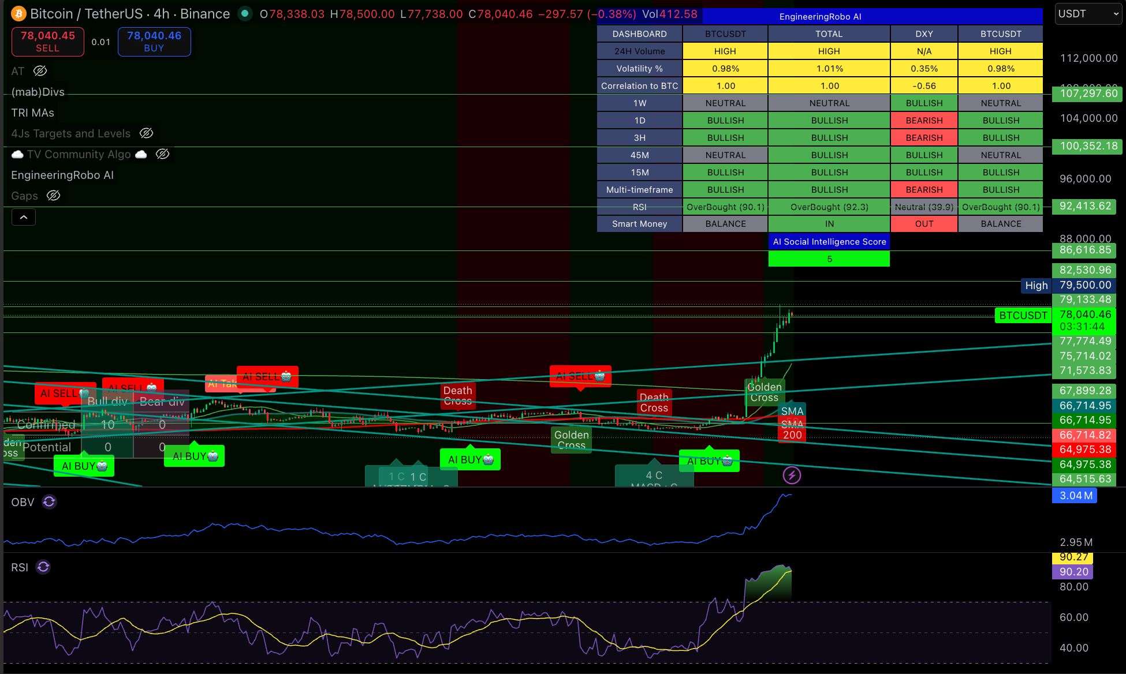Click the red SELL 78,040.45 button
Viewport: 1126px width, 674px height.
point(48,42)
